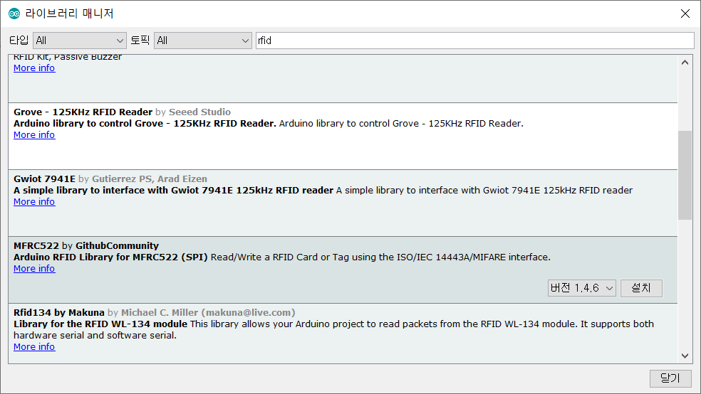Select the Grove - 125KHz RFID Reader title

(x=83, y=112)
